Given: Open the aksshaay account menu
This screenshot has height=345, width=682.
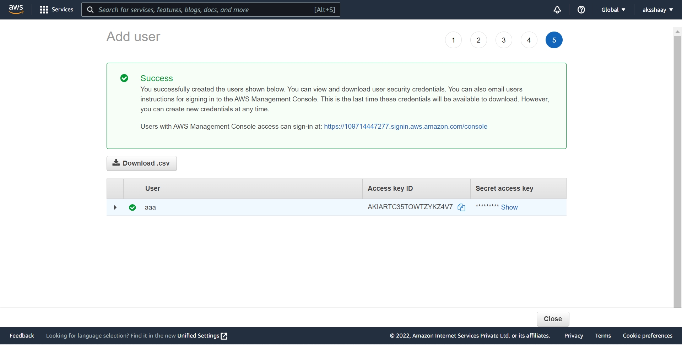Looking at the screenshot, I should [657, 10].
